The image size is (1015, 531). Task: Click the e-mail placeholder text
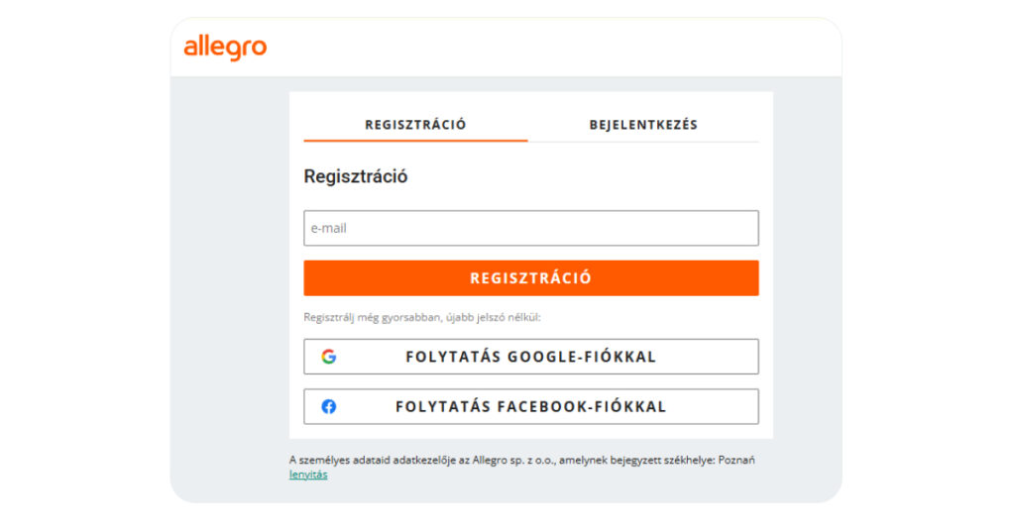(328, 228)
